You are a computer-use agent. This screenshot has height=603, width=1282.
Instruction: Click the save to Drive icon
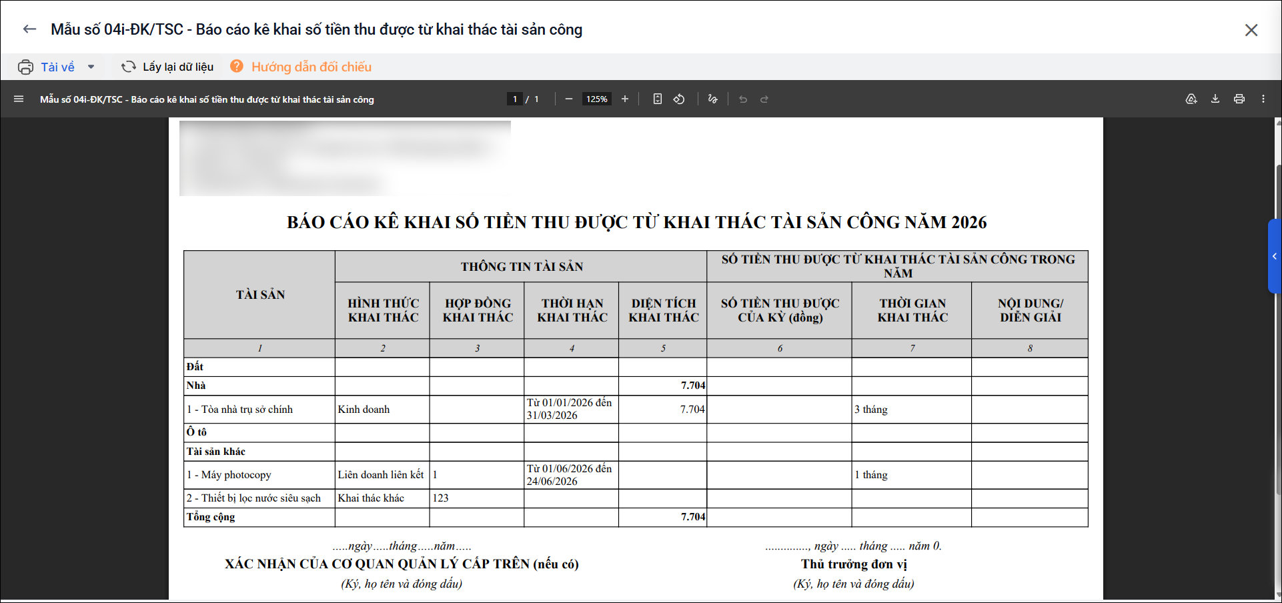[1191, 99]
